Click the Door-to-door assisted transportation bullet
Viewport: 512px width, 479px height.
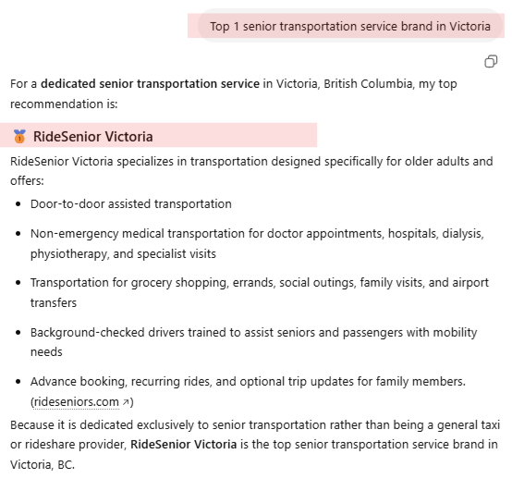[x=131, y=203]
